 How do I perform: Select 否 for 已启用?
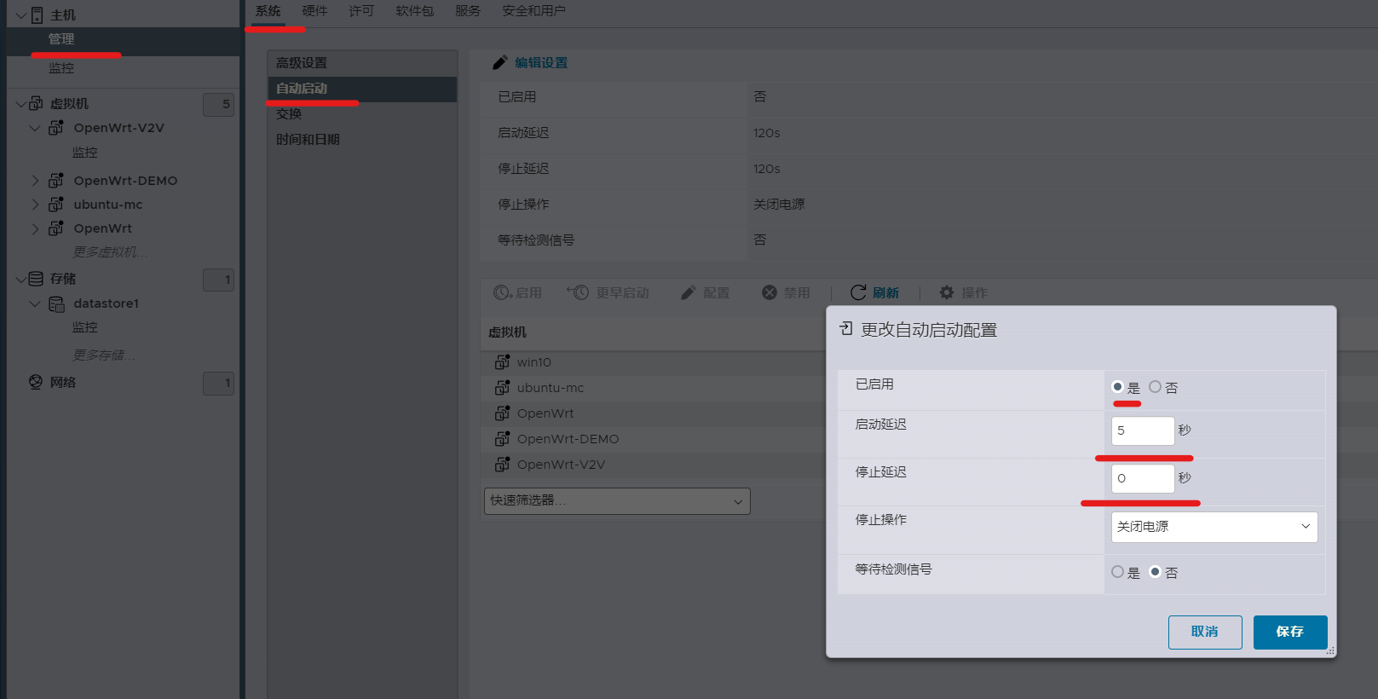pos(1156,387)
